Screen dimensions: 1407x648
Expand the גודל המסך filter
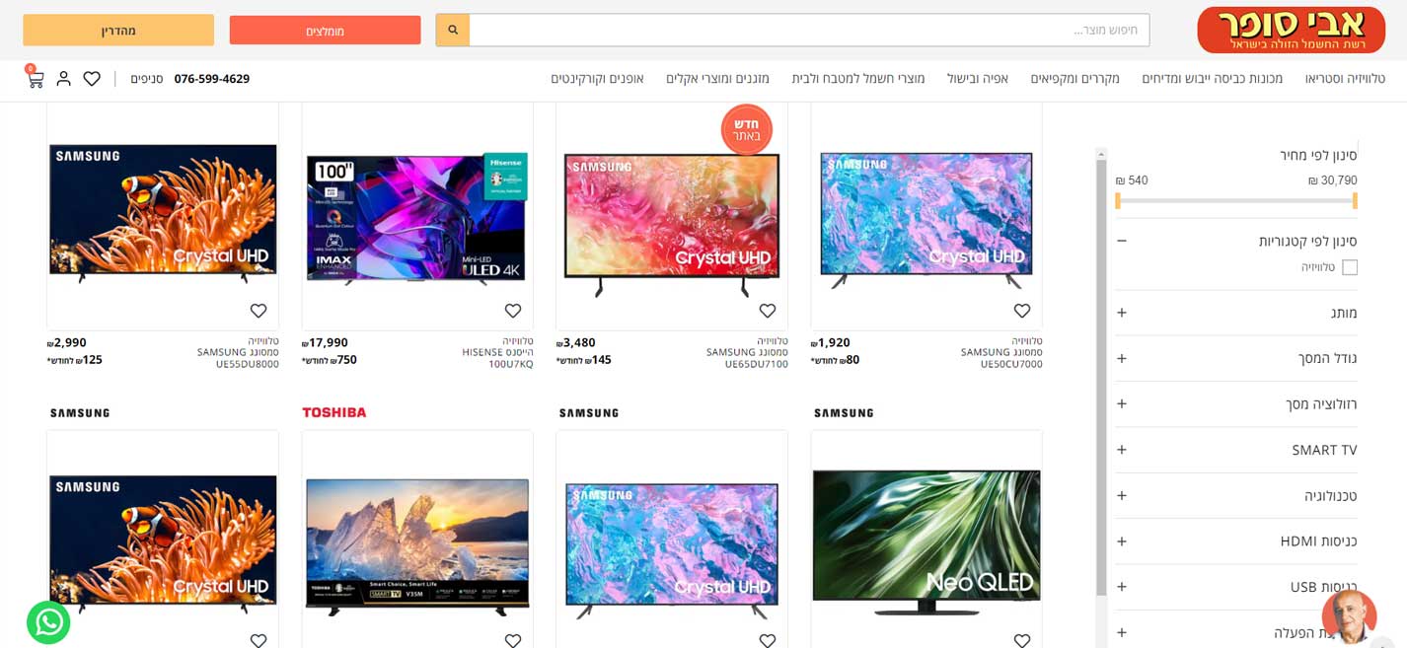(x=1122, y=358)
